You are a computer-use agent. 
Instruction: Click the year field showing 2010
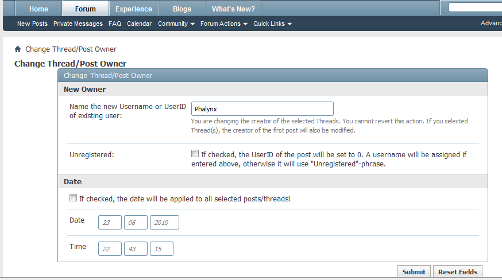click(x=164, y=223)
